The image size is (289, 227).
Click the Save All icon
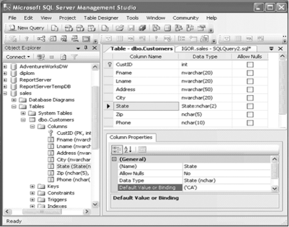tap(142, 28)
